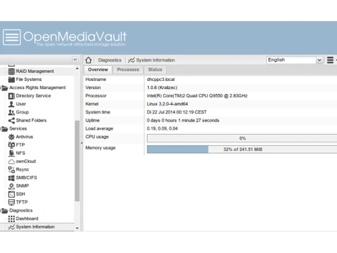Click the Antivirus bug icon
Screen dimensions: 337x253
(x=11, y=137)
